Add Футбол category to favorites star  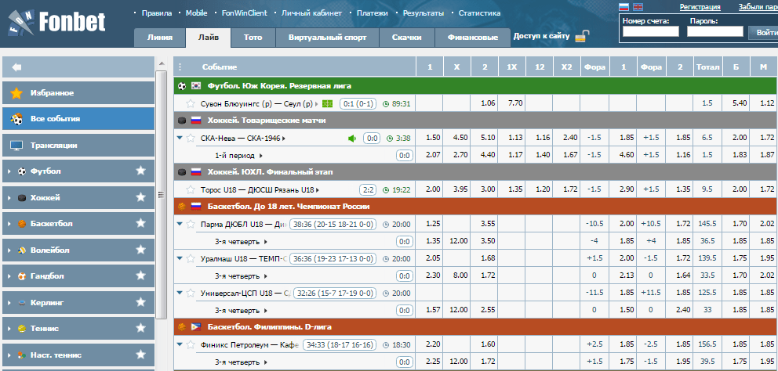141,171
